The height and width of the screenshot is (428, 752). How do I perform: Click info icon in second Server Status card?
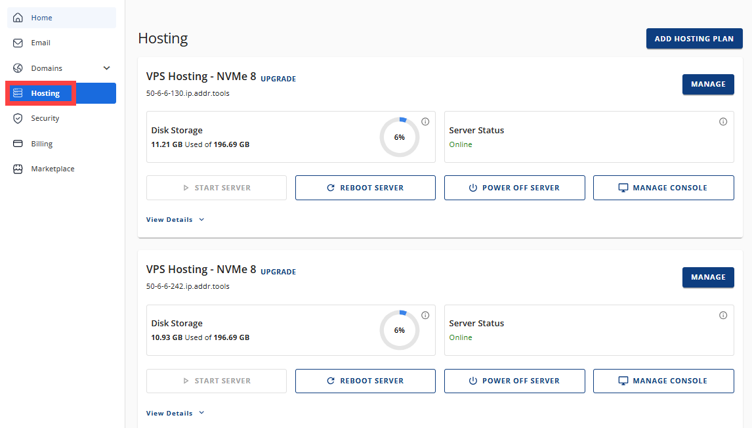pyautogui.click(x=723, y=315)
